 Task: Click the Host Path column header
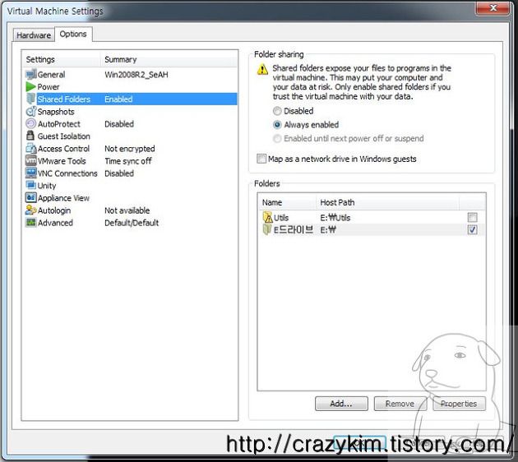click(x=387, y=202)
